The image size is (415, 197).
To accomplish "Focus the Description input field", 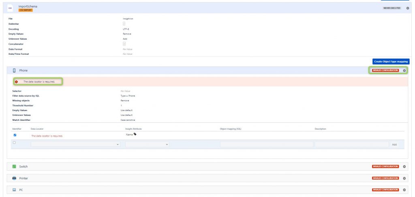I will click(x=352, y=144).
